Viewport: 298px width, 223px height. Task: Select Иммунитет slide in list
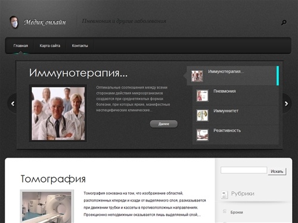tap(235, 115)
